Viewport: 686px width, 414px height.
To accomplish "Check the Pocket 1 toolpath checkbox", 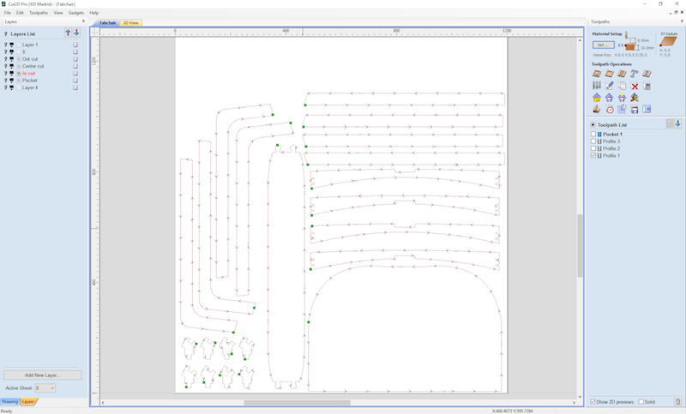I will pos(593,135).
